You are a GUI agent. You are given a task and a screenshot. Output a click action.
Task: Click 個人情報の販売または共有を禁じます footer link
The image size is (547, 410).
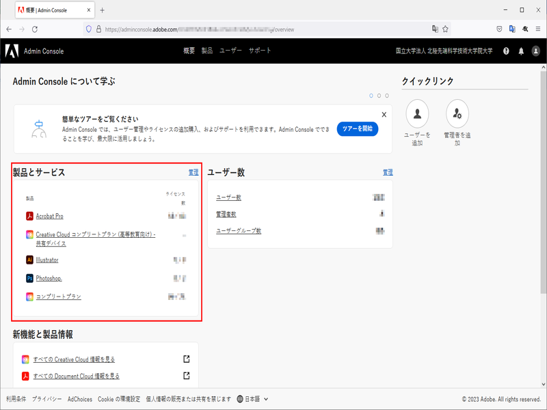tap(189, 399)
